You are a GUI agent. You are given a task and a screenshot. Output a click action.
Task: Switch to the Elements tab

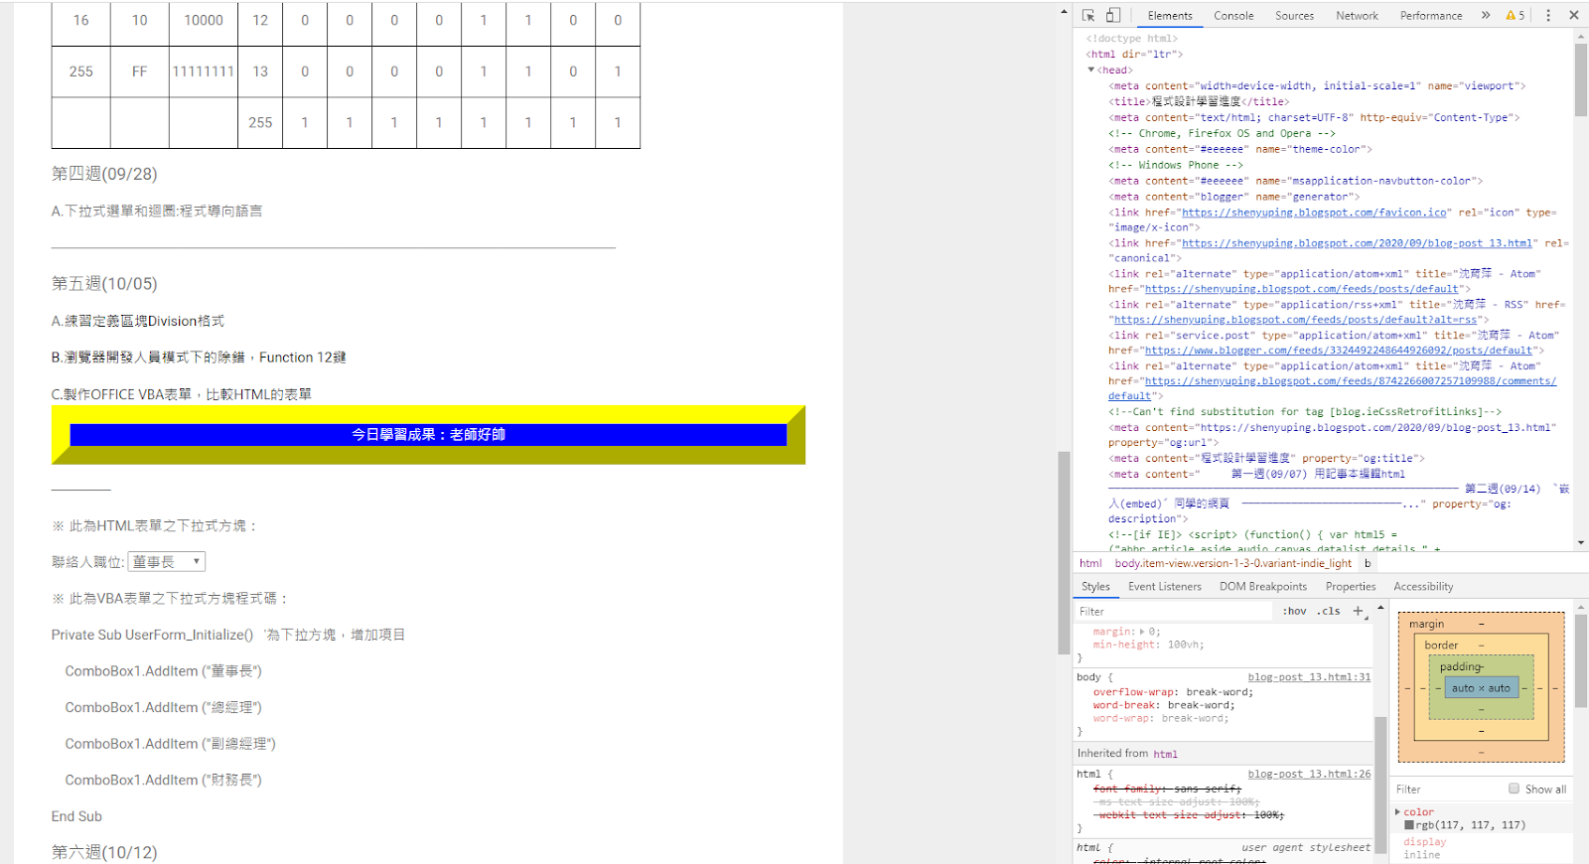click(1170, 16)
